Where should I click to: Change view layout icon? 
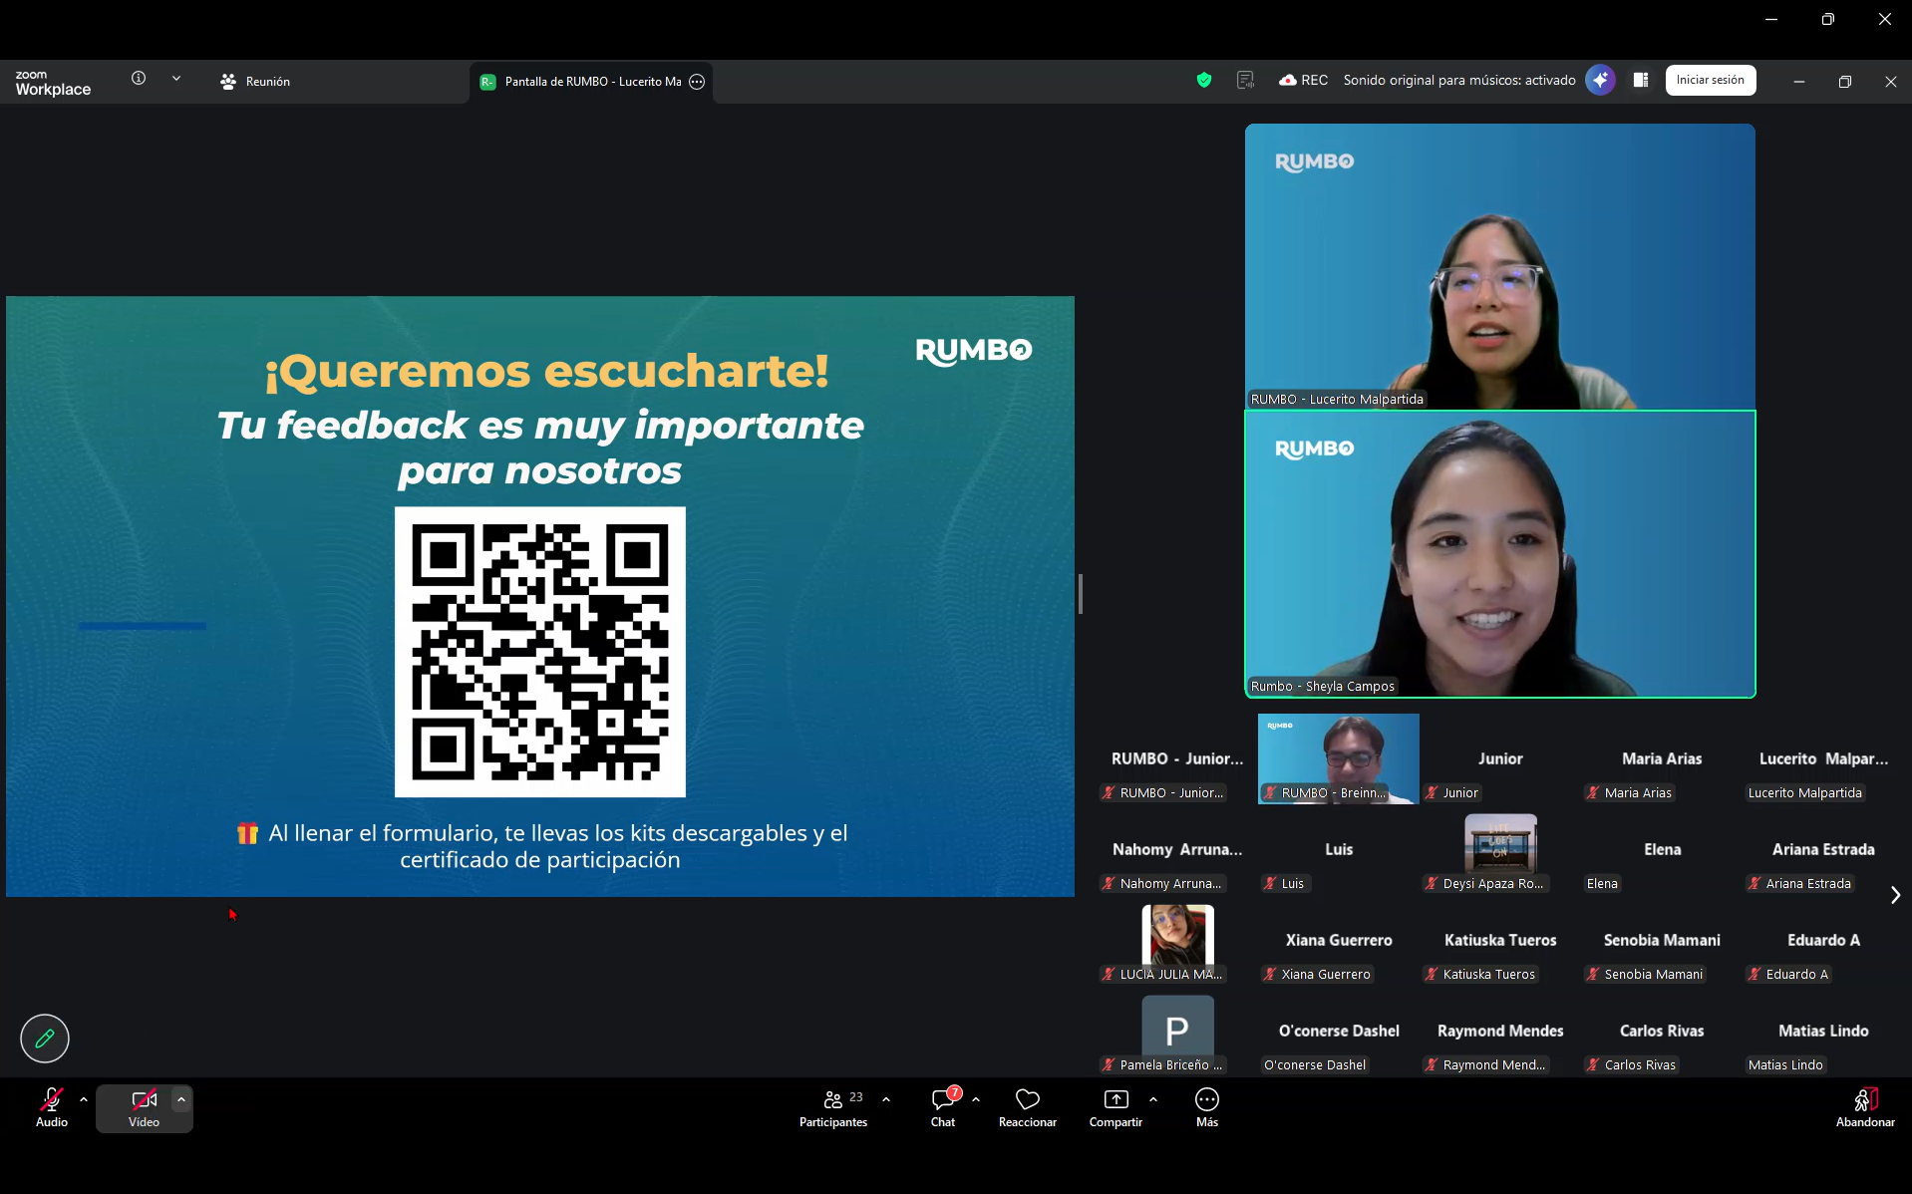pyautogui.click(x=1641, y=81)
